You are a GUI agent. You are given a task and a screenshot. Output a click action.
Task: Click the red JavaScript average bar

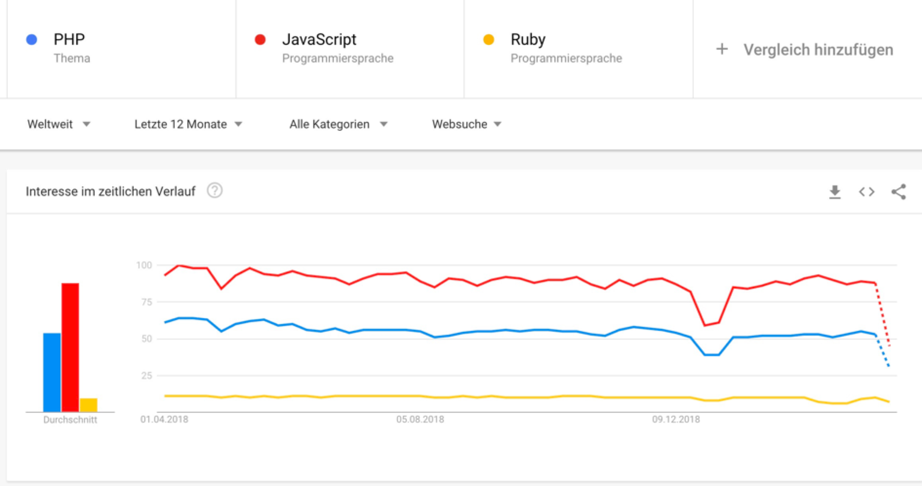(x=70, y=347)
